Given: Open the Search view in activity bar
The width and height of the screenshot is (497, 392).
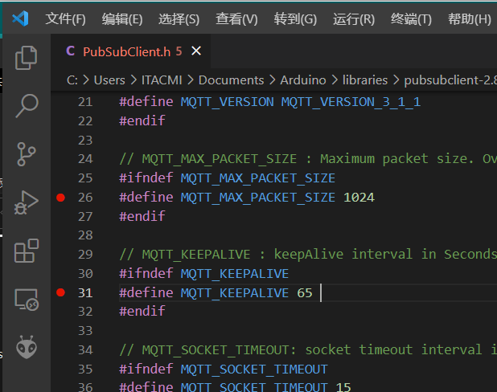Looking at the screenshot, I should (x=27, y=104).
